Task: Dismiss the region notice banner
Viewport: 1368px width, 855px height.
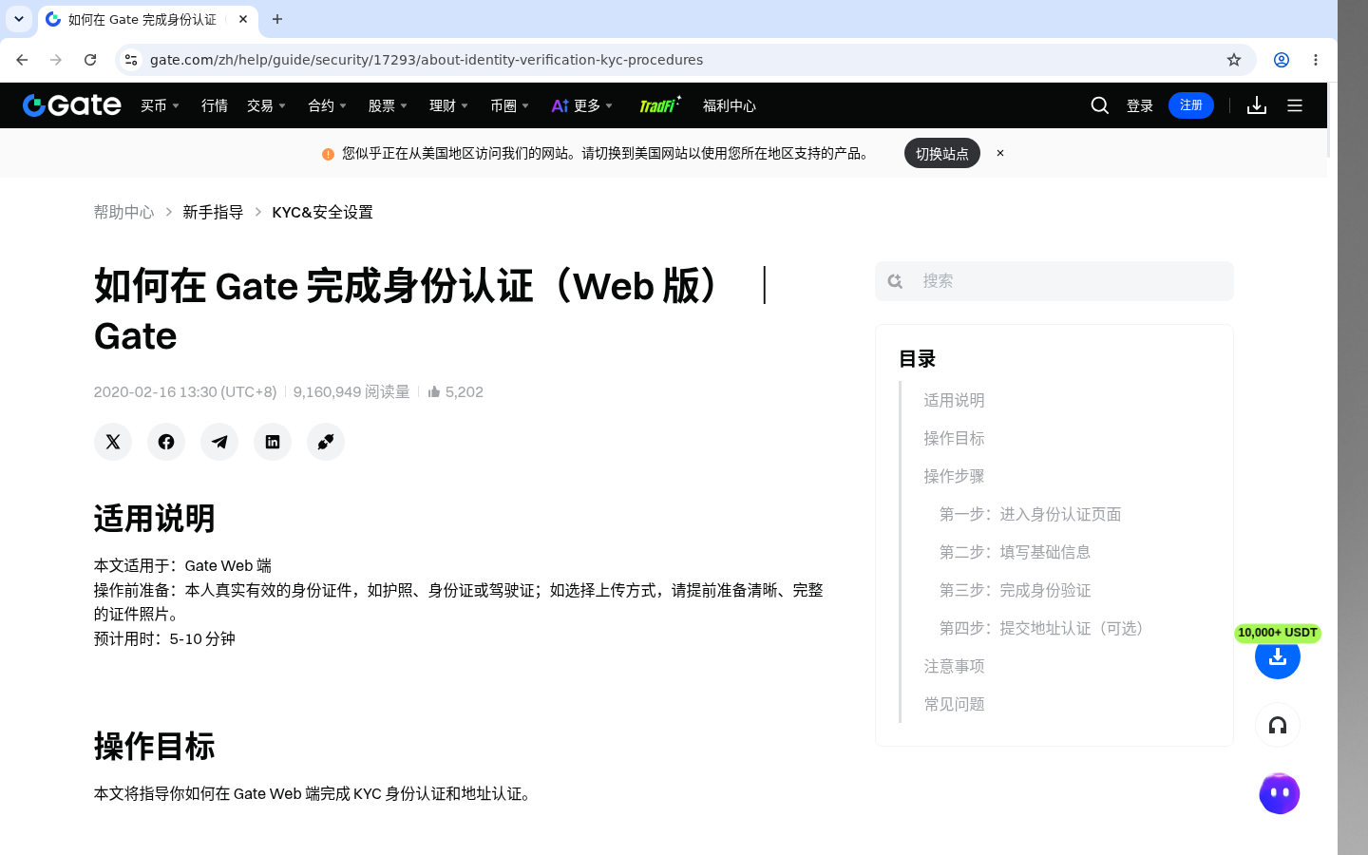Action: (1000, 153)
